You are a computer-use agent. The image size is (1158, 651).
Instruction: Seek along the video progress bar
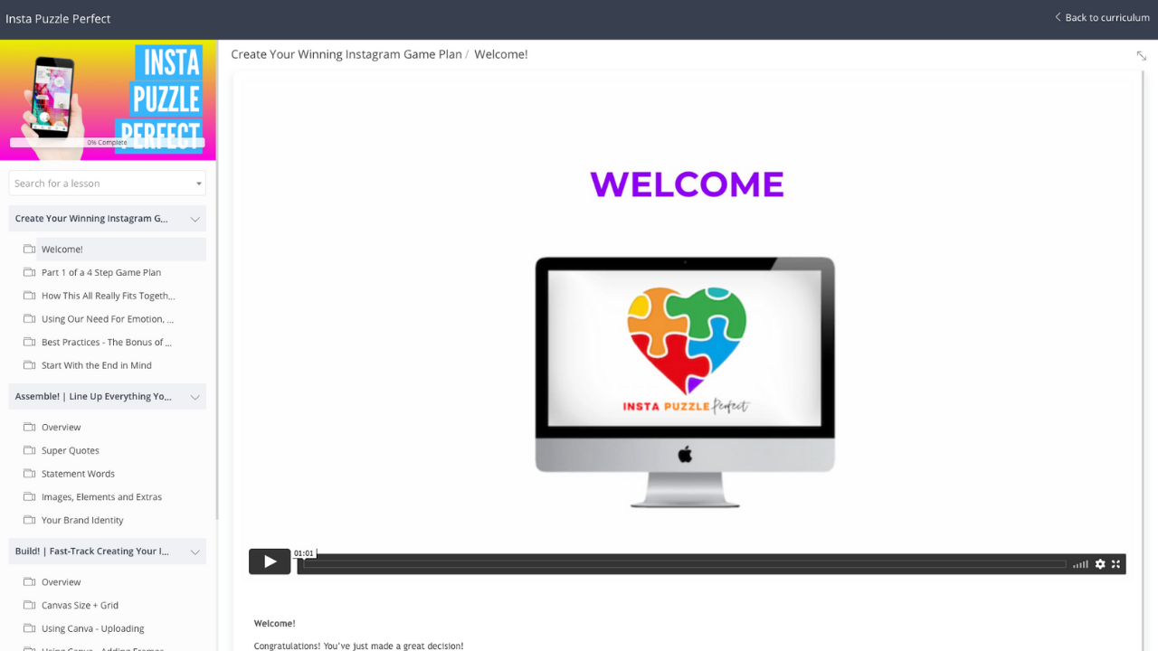click(x=685, y=564)
